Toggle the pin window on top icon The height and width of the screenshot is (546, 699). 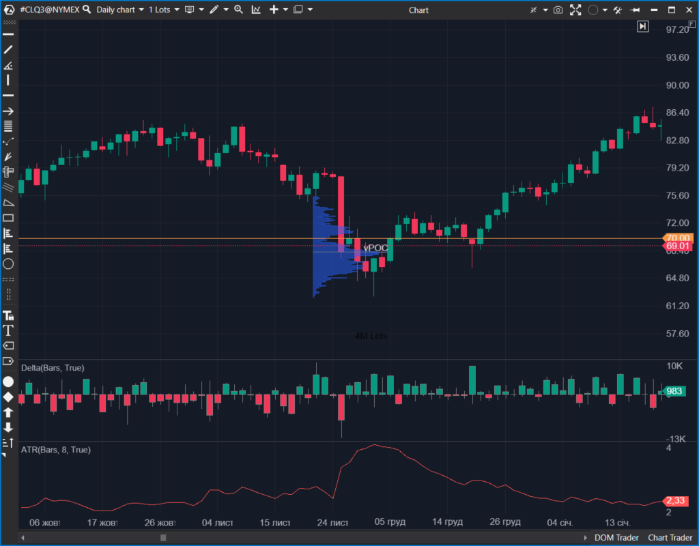[635, 10]
